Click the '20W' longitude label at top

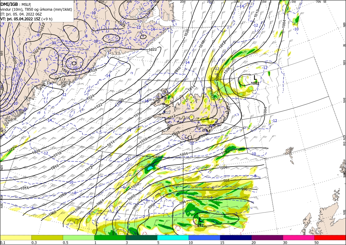tap(183, 2)
